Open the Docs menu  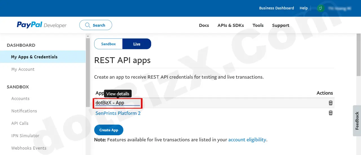coord(204,25)
